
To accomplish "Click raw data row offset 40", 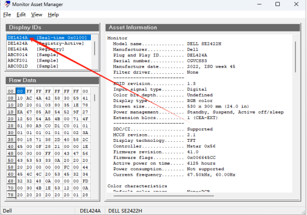I will pyautogui.click(x=11, y=146).
